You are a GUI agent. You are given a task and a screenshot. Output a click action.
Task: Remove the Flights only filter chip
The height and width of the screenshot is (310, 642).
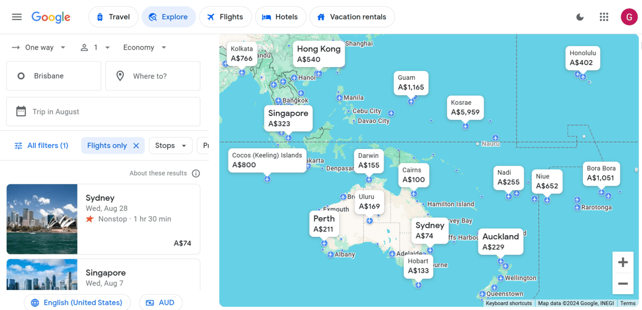(136, 146)
